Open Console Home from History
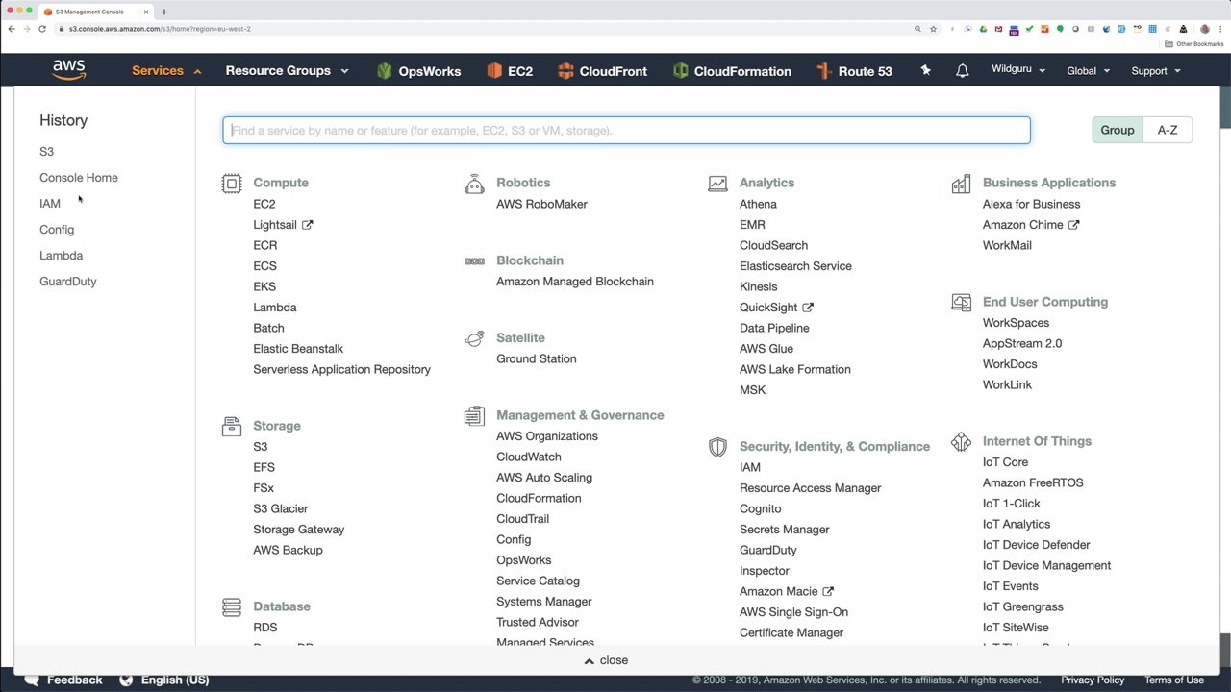 tap(79, 178)
